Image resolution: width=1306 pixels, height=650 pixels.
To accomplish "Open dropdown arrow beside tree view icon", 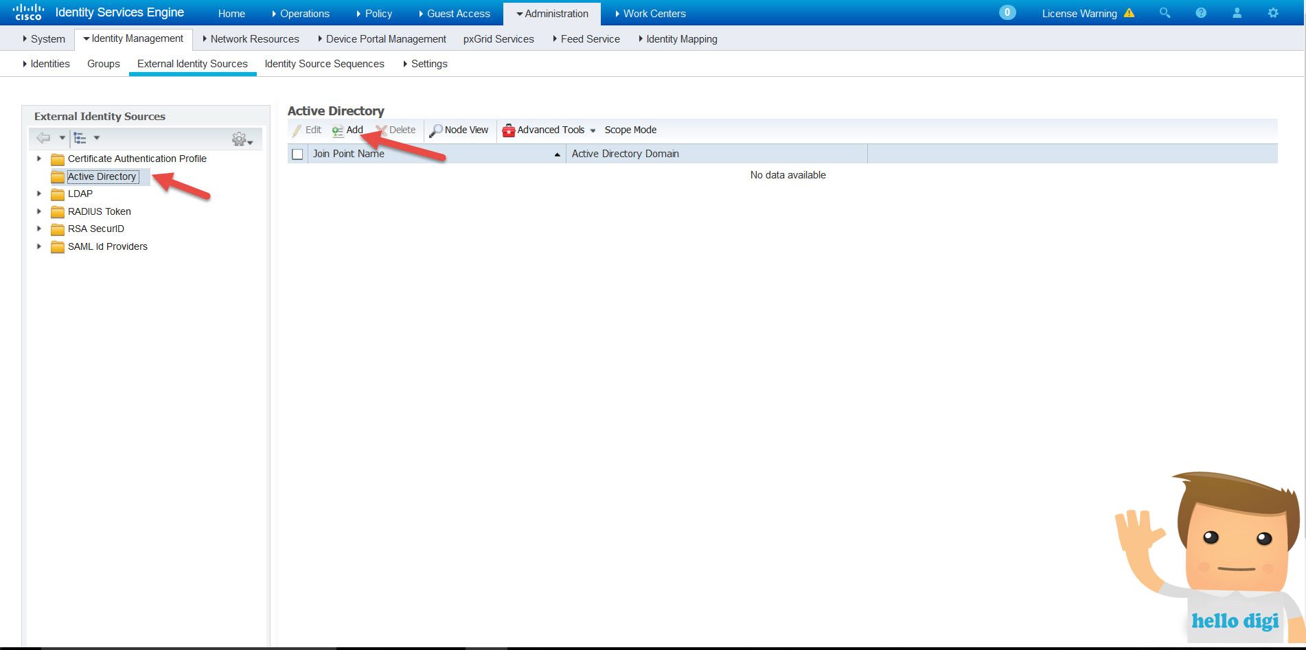I will click(x=97, y=138).
